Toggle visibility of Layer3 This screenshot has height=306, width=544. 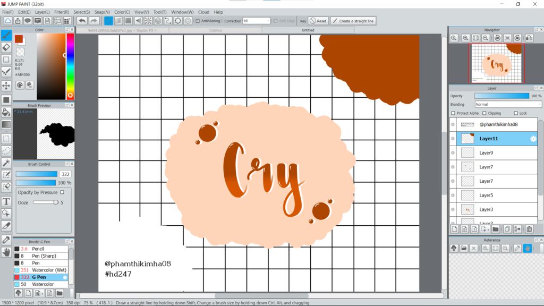(x=453, y=209)
